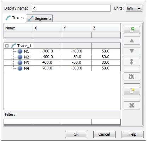Click N1 X cell value -700.0
Screen dimensions: 147x141
47,51
